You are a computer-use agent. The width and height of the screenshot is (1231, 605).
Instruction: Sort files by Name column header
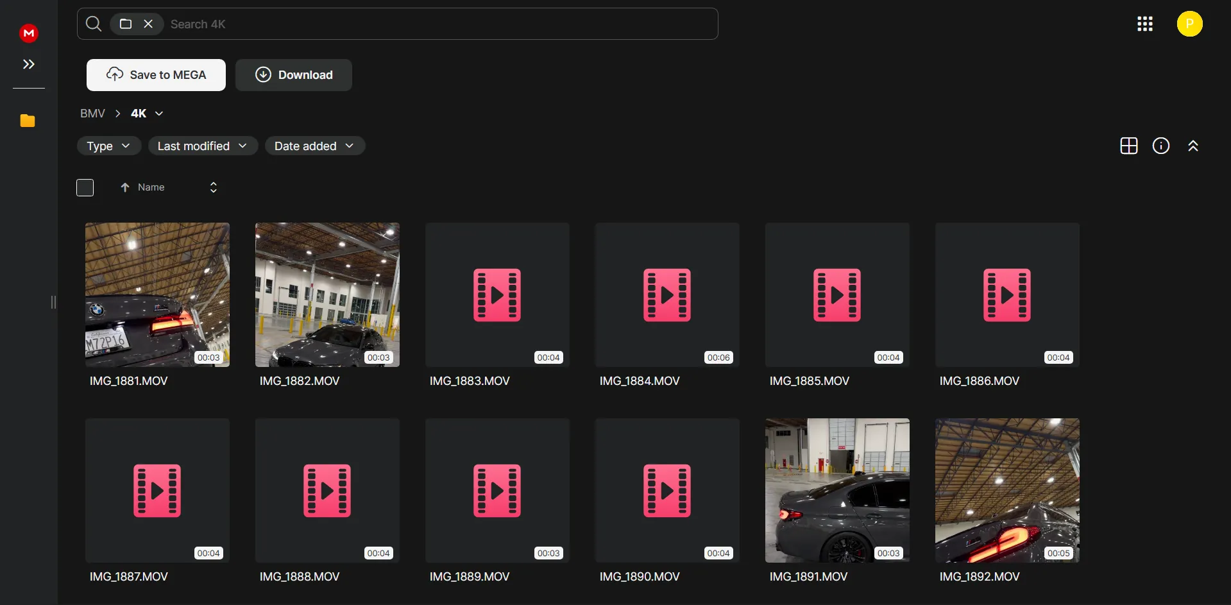pyautogui.click(x=151, y=187)
